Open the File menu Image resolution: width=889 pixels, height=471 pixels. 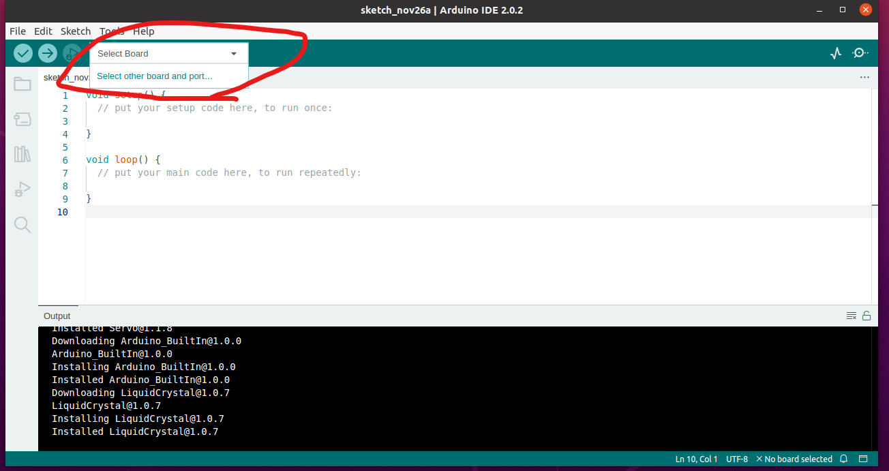pos(18,31)
